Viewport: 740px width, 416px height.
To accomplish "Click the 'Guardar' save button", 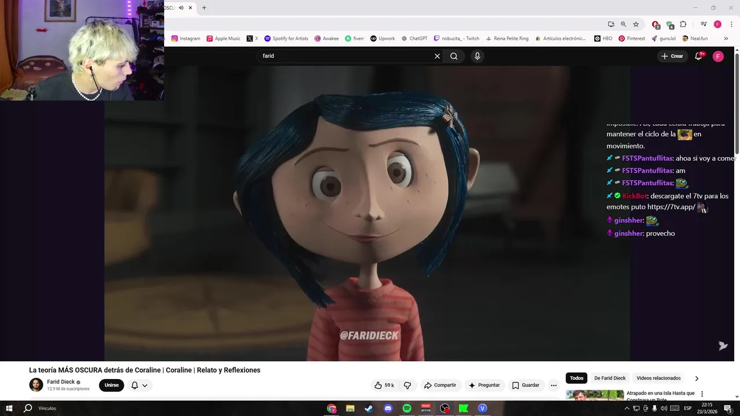I will pyautogui.click(x=526, y=385).
